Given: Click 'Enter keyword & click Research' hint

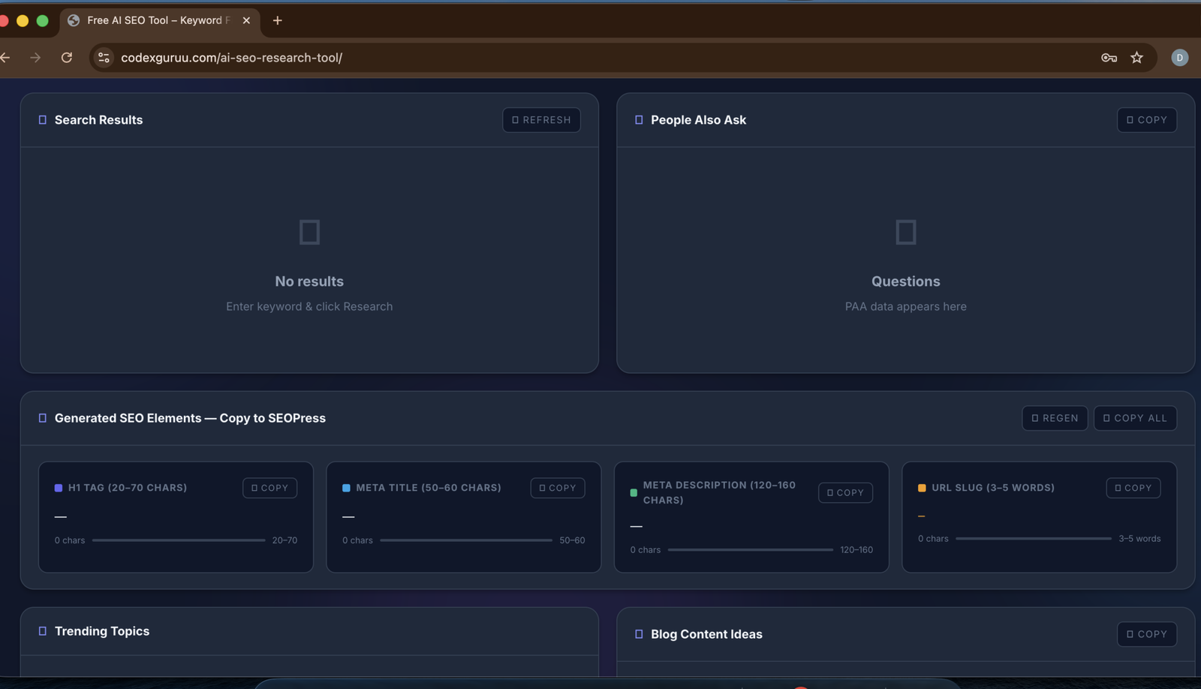Looking at the screenshot, I should (x=309, y=306).
